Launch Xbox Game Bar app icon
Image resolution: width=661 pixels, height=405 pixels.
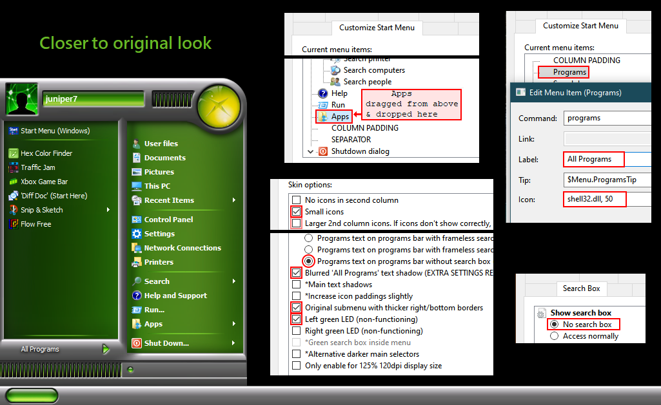pyautogui.click(x=13, y=182)
